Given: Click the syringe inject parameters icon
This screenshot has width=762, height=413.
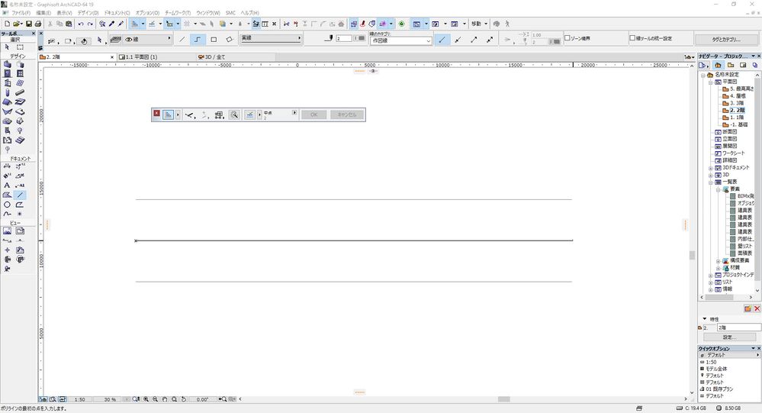Looking at the screenshot, I should (x=121, y=24).
